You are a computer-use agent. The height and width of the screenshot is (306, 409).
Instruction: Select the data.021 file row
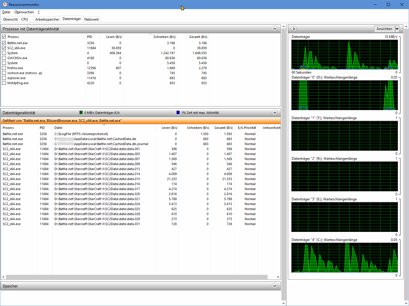[x=141, y=199]
